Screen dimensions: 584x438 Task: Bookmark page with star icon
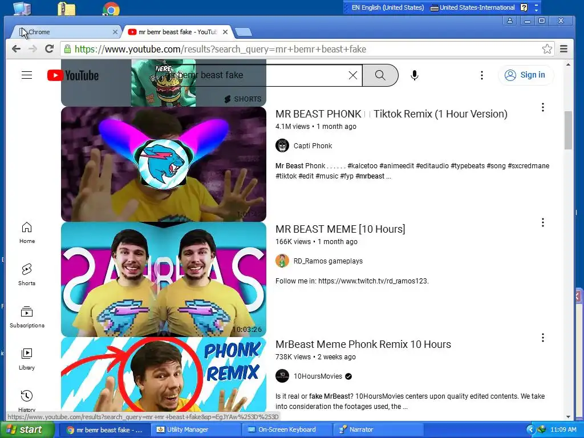pos(547,49)
